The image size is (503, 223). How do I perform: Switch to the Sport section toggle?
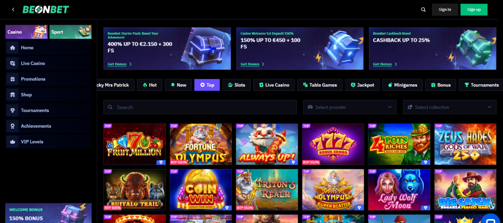(70, 32)
